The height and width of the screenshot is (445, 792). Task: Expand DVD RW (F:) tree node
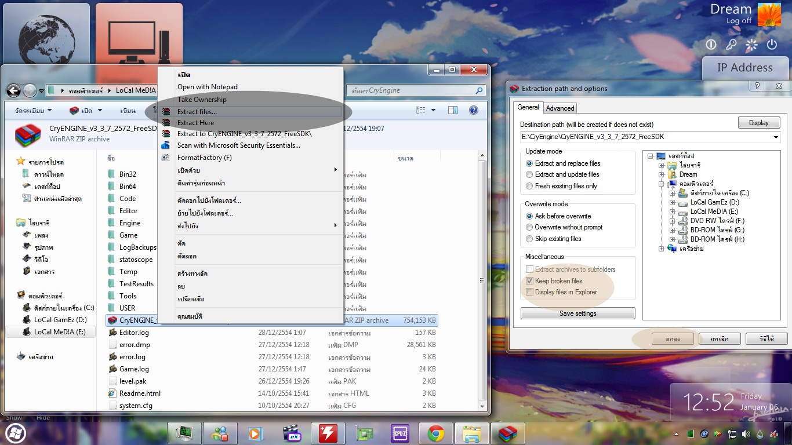click(672, 221)
